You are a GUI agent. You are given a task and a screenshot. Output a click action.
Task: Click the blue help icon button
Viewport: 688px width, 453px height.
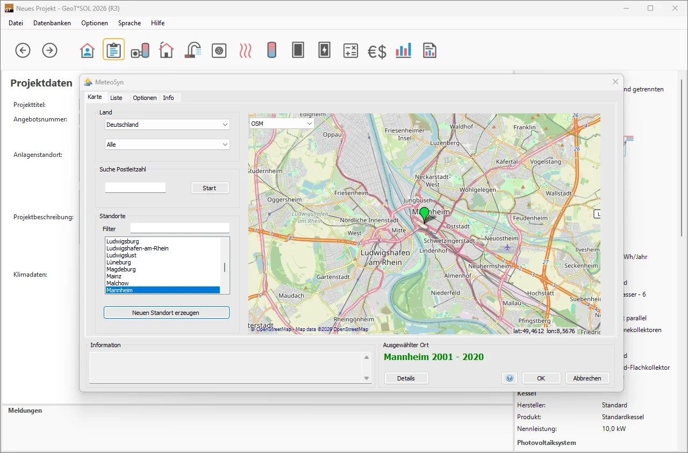[509, 378]
